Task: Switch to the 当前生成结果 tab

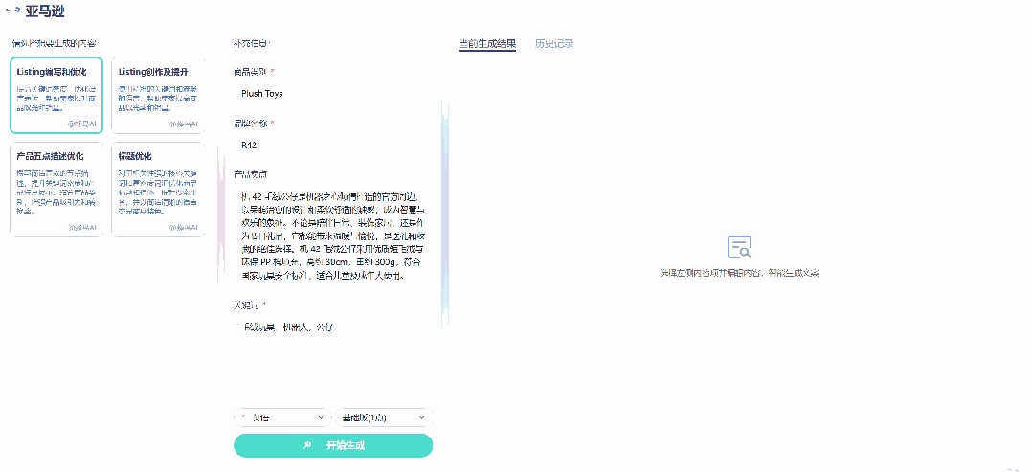Action: pyautogui.click(x=487, y=44)
